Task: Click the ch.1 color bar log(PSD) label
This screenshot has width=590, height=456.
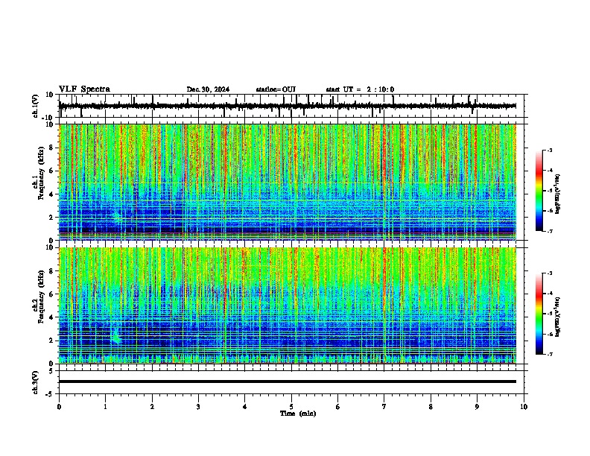Action: 557,194
